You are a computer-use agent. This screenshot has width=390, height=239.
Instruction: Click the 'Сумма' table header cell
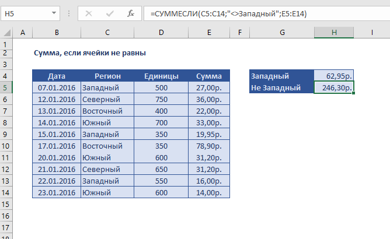209,76
